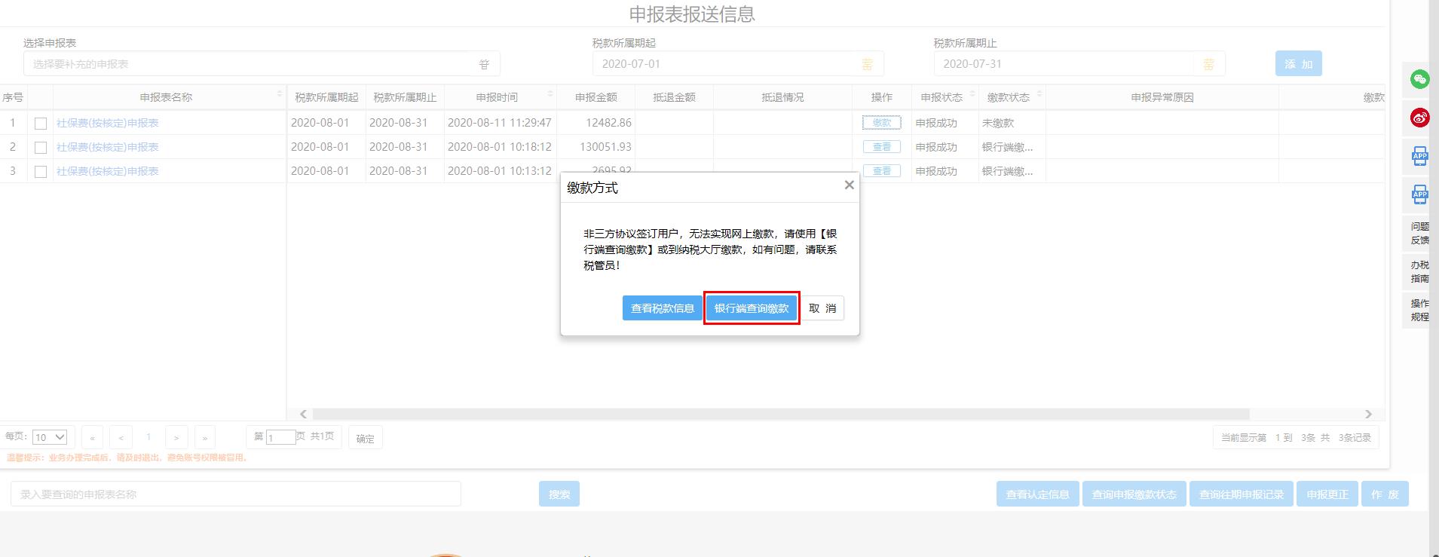Open the upper APP download icon
1439x557 pixels.
(x=1419, y=157)
